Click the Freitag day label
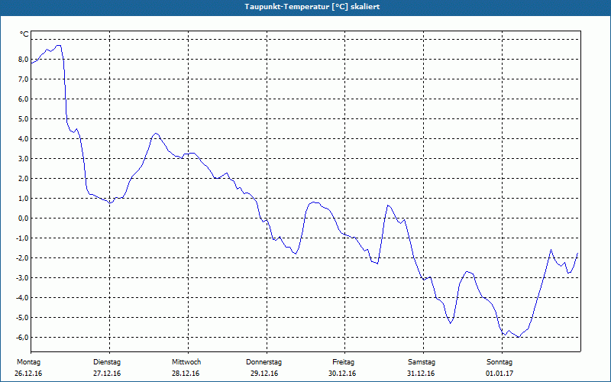Screen dimensions: 611x382 343,362
